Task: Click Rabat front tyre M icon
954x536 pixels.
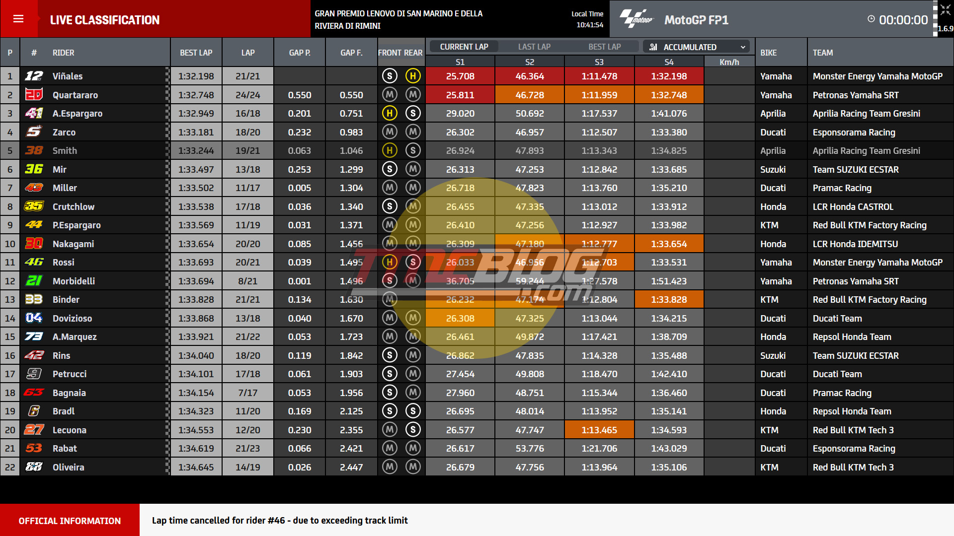Action: (x=390, y=448)
